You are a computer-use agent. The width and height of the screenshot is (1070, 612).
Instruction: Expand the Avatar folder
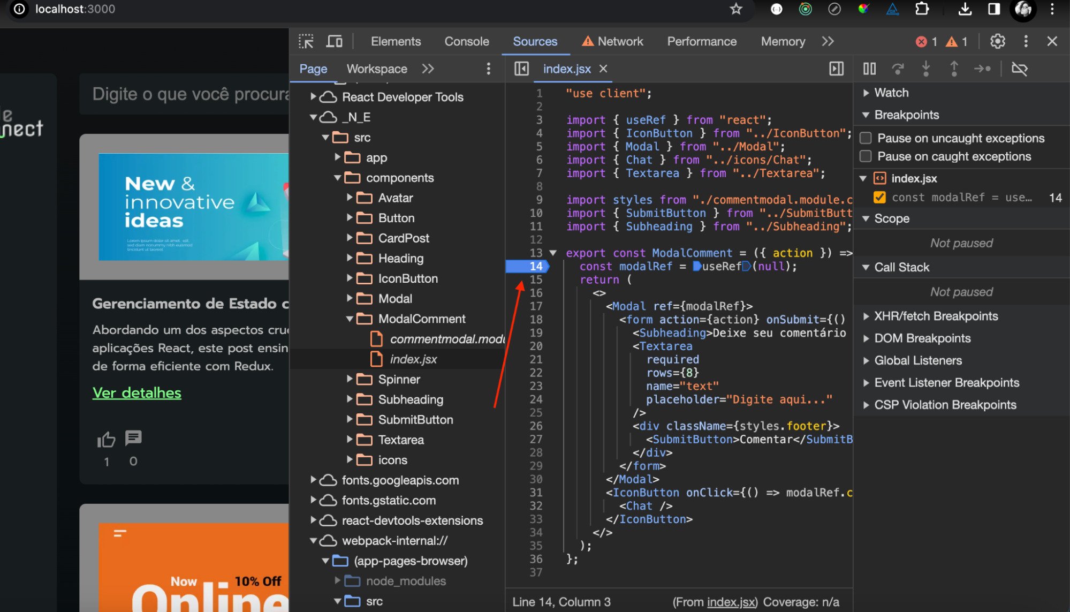(350, 198)
